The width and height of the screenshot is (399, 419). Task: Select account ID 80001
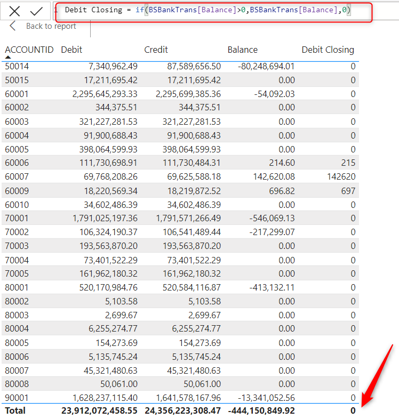pyautogui.click(x=17, y=287)
